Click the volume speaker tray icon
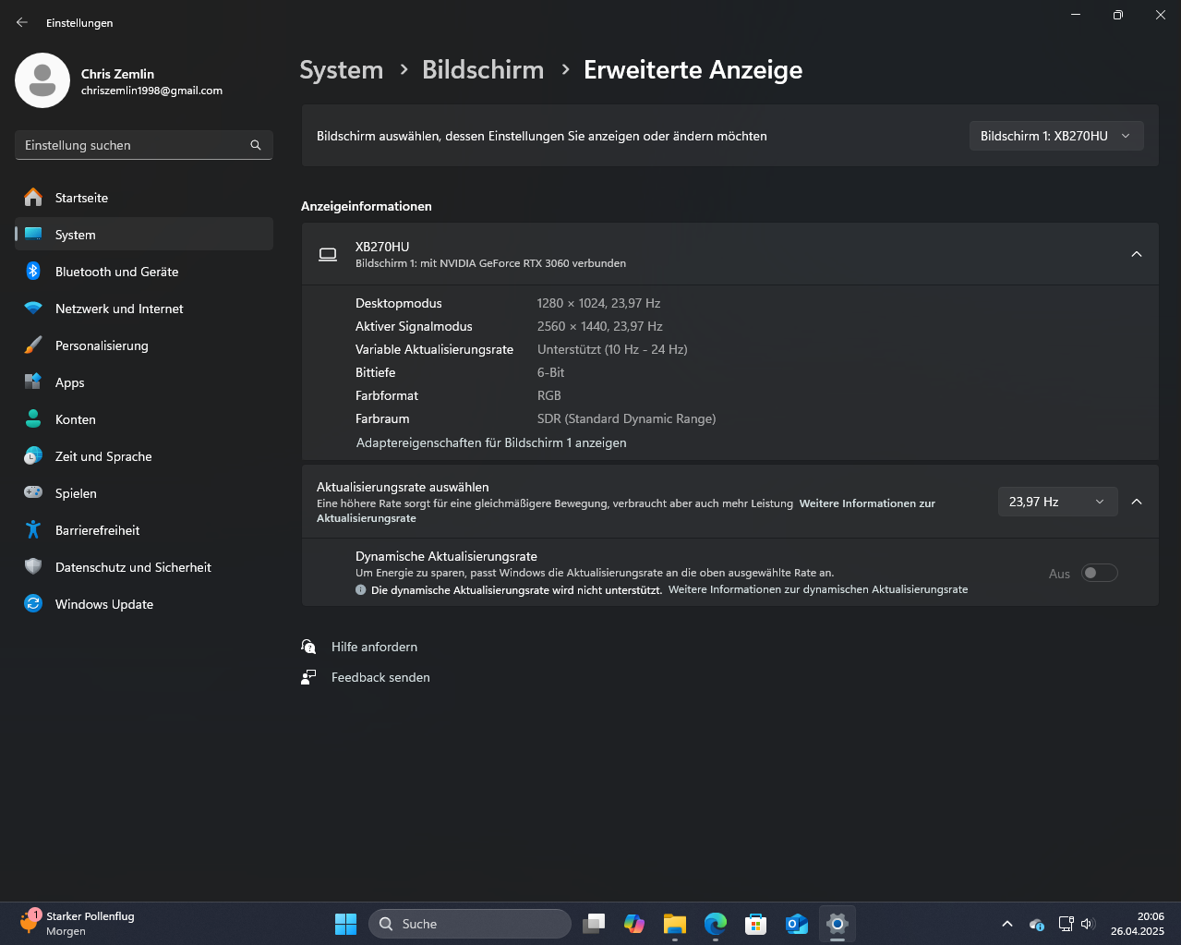Image resolution: width=1181 pixels, height=945 pixels. pos(1087,924)
